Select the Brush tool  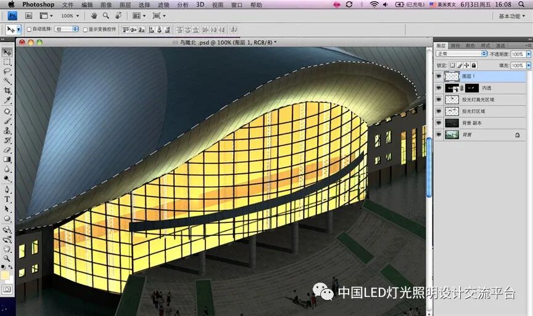tap(7, 121)
